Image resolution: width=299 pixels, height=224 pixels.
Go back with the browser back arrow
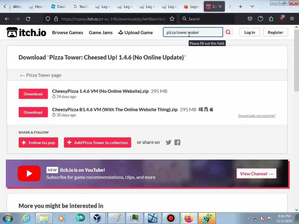(7, 19)
